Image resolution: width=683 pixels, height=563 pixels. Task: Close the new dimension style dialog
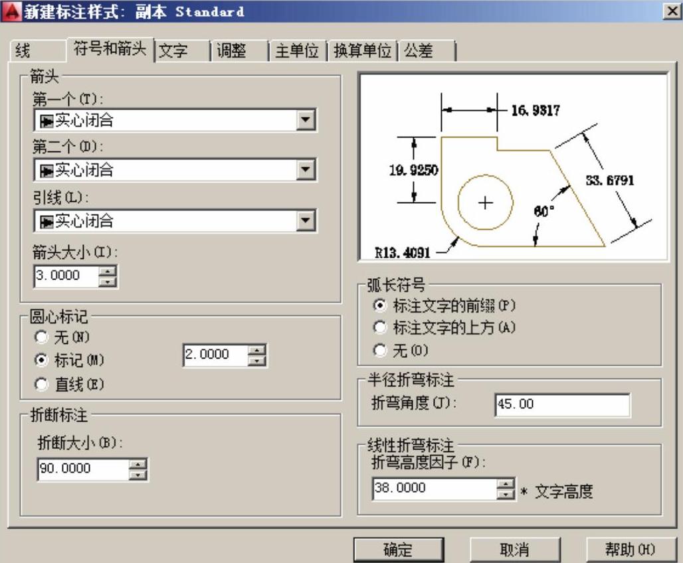coord(671,11)
